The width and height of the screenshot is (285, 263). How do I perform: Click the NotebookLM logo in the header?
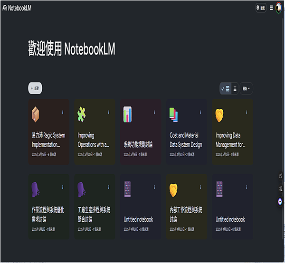pos(17,8)
